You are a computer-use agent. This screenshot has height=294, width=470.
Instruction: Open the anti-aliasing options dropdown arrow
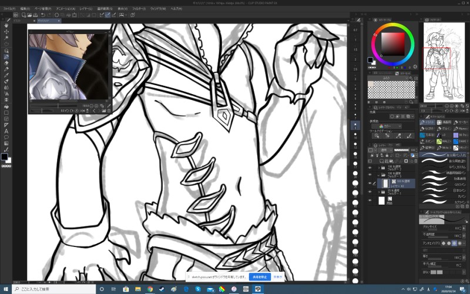click(464, 243)
